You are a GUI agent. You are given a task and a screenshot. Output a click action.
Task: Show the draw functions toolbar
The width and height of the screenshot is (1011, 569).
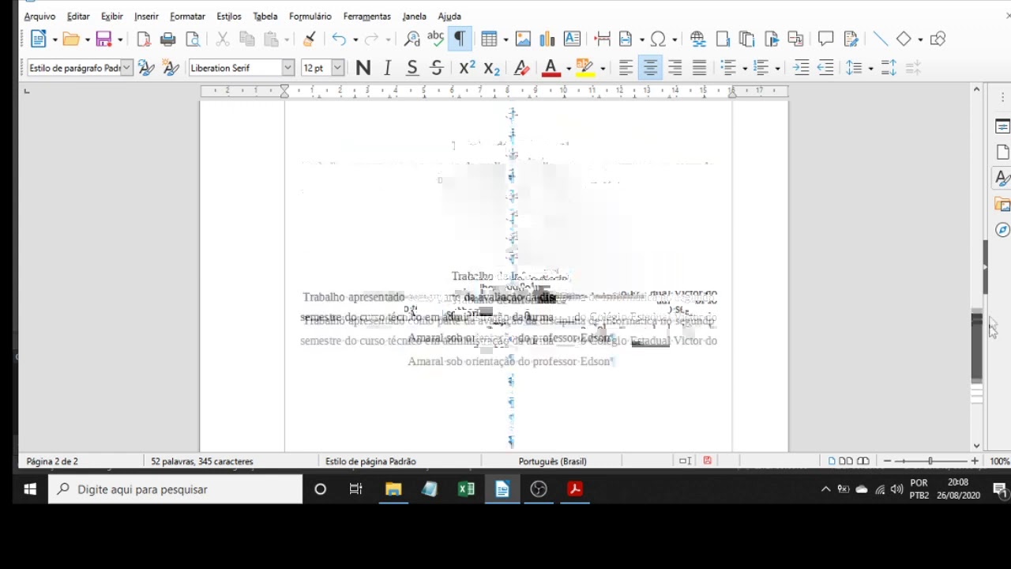[x=938, y=39]
